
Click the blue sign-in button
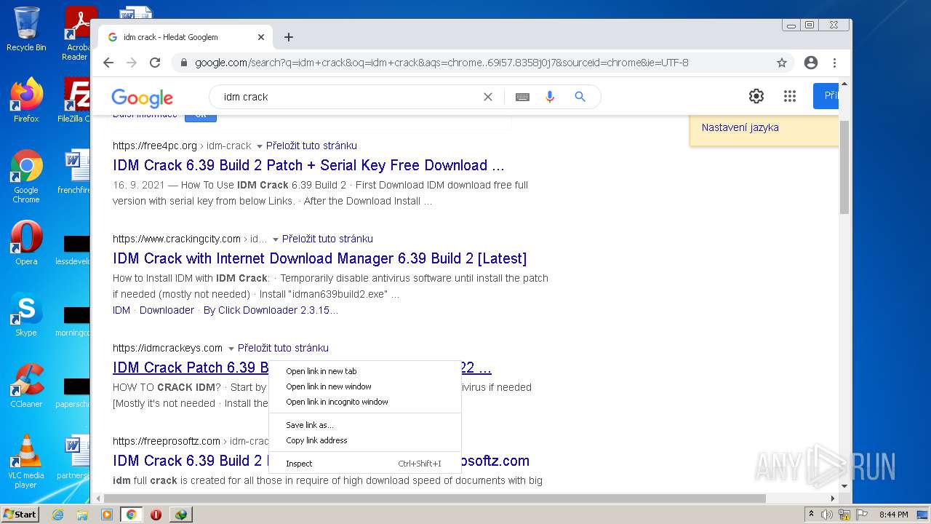click(826, 96)
